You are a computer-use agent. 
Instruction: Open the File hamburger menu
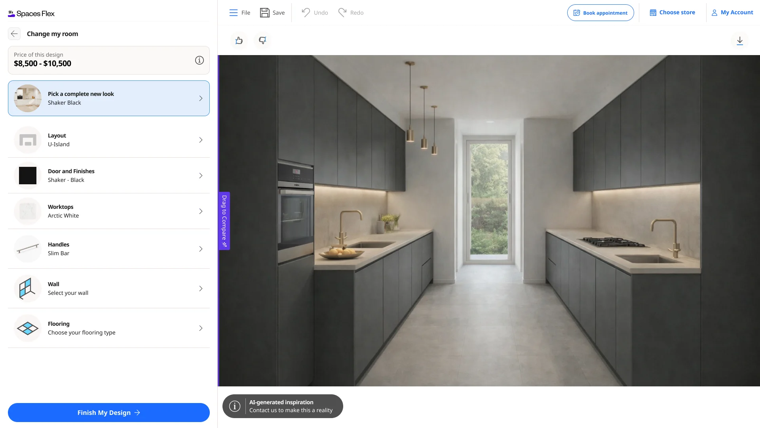239,13
